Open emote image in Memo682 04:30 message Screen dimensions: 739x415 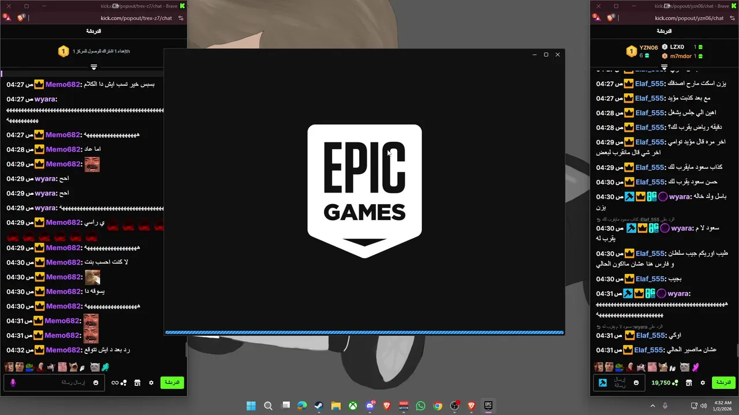coord(92,277)
